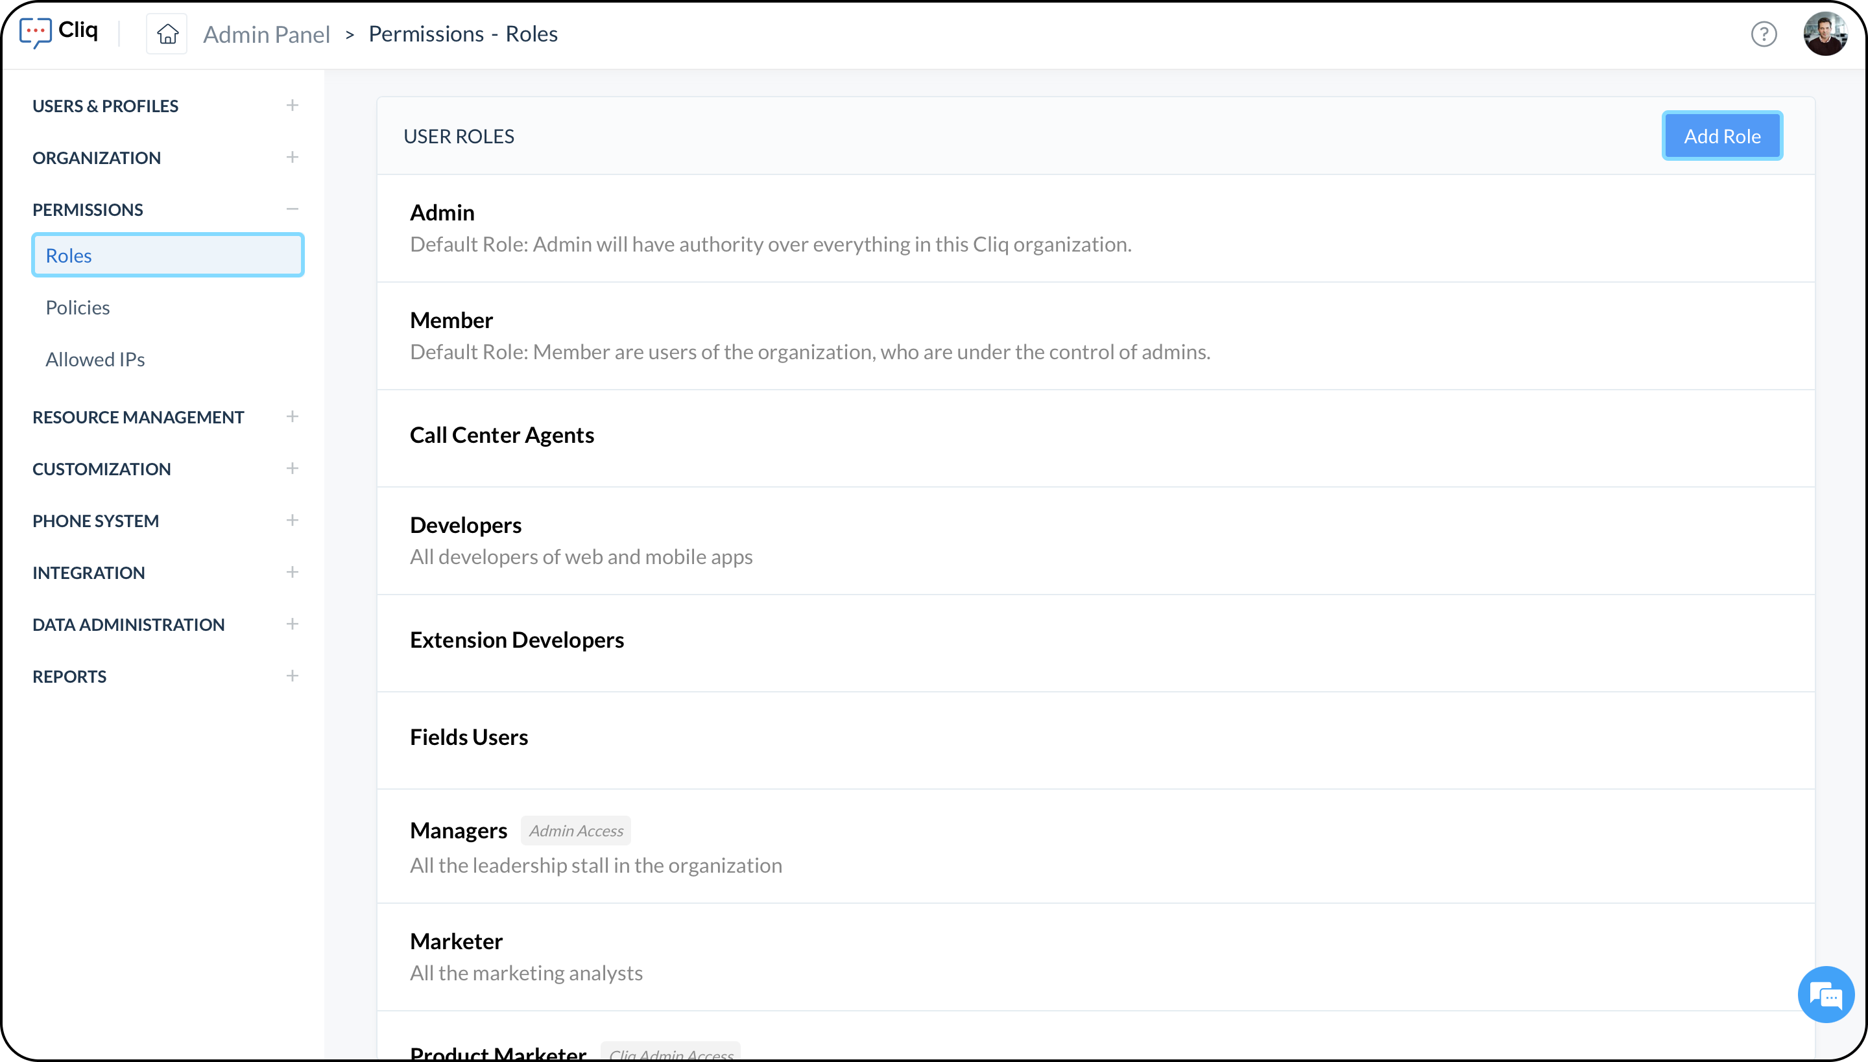The image size is (1868, 1062).
Task: Expand Customization section plus icon
Action: (293, 468)
